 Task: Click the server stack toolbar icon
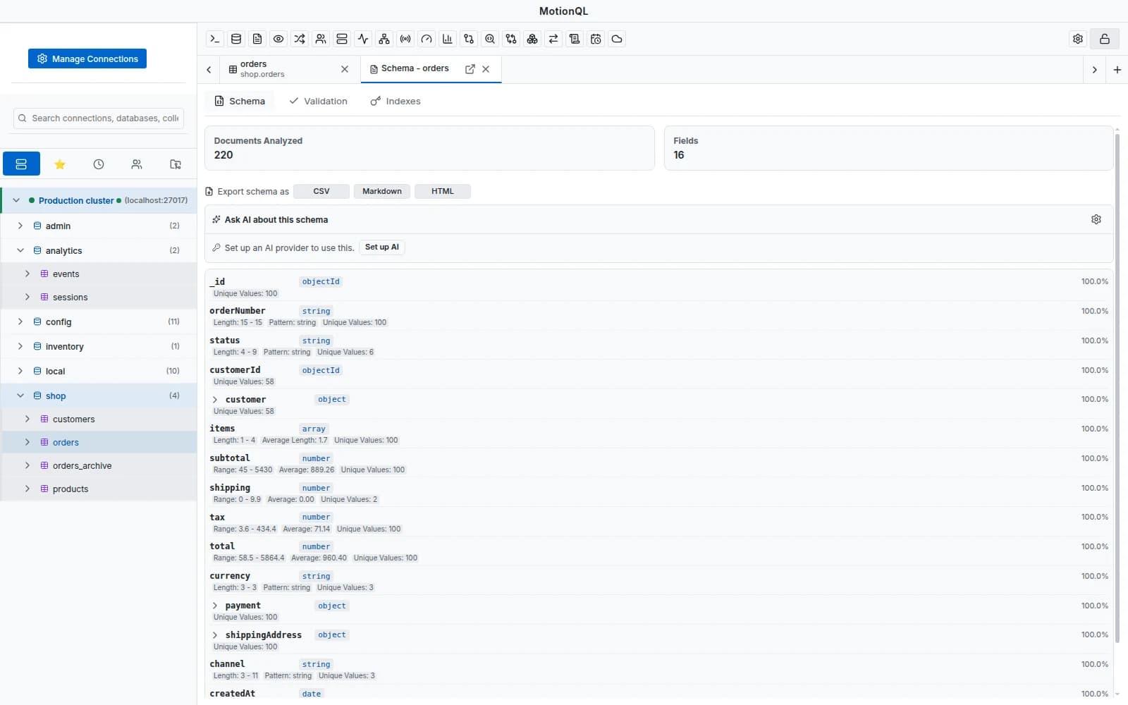(342, 39)
